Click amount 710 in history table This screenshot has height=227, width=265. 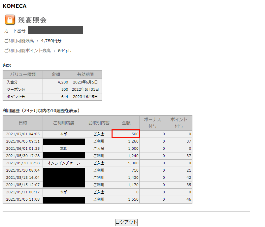click(x=135, y=170)
